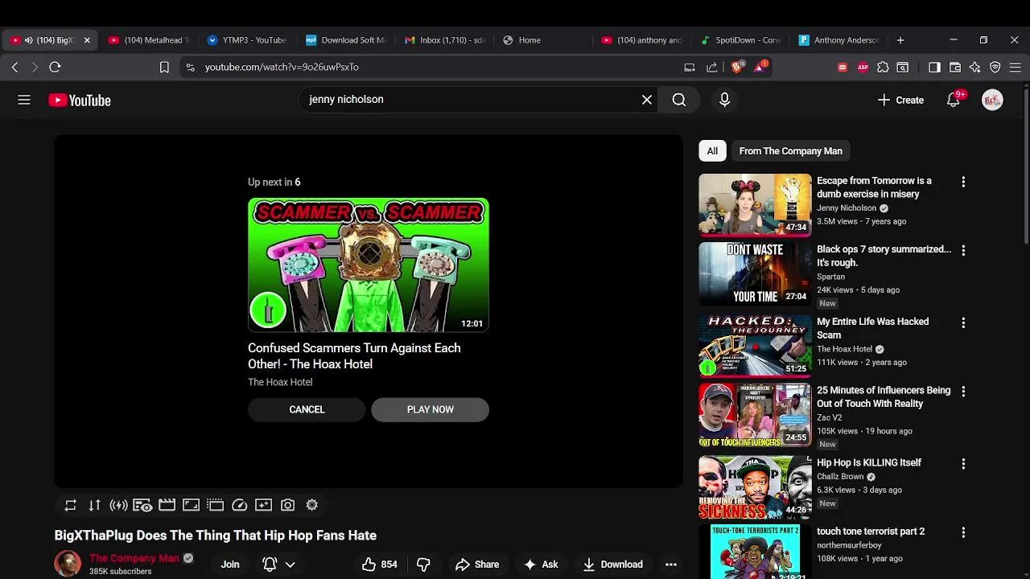The height and width of the screenshot is (579, 1030).
Task: Open the account avatar menu
Action: 992,100
